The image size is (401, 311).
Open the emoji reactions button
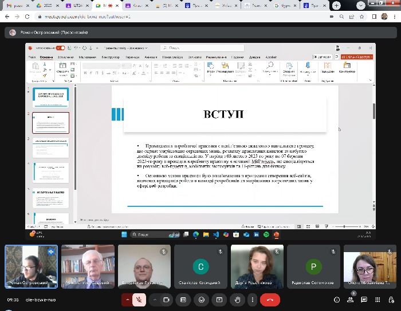pyautogui.click(x=200, y=300)
